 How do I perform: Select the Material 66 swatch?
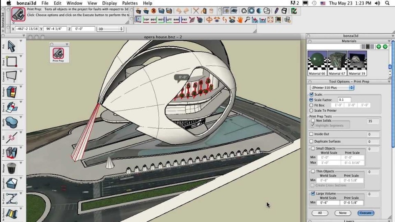(317, 63)
